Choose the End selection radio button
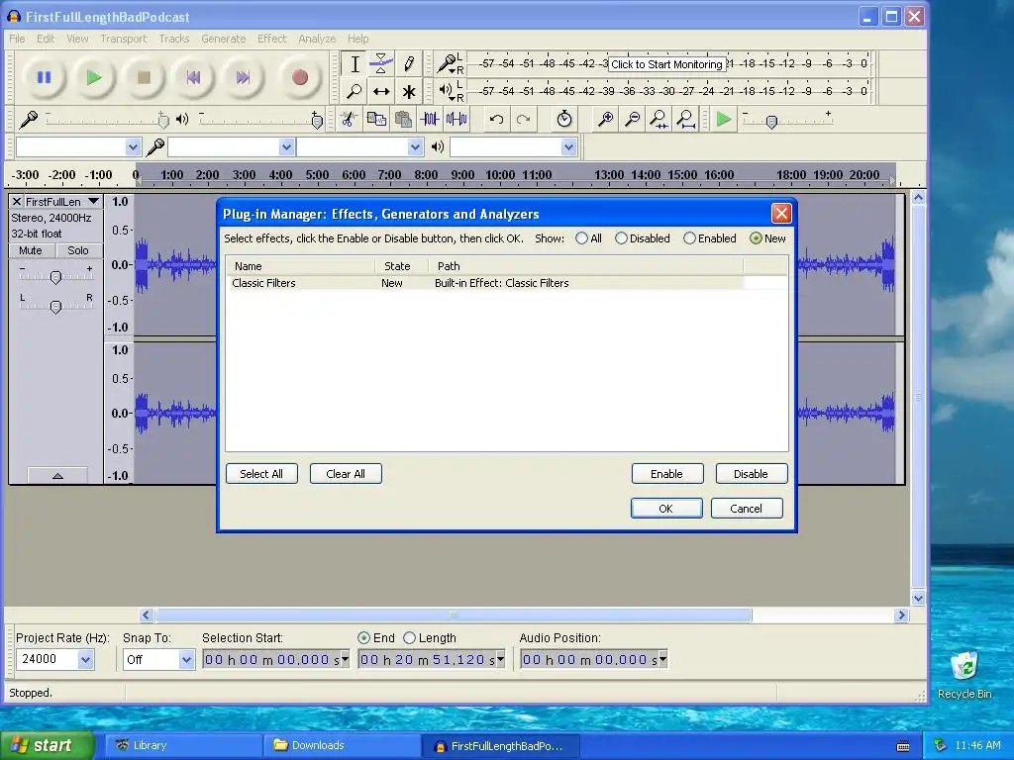This screenshot has height=760, width=1014. point(364,638)
